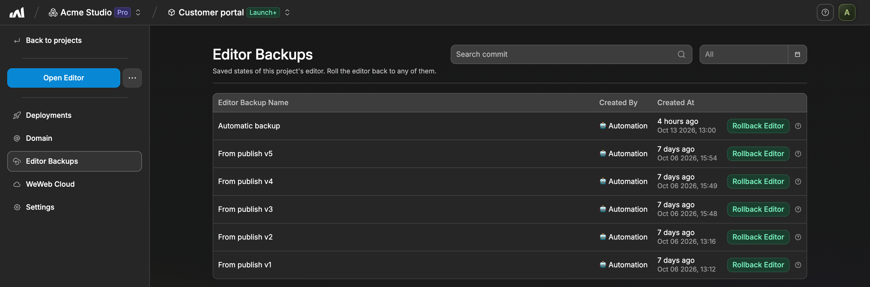870x287 pixels.
Task: Click the Acme Studio workspace icon
Action: pos(53,12)
